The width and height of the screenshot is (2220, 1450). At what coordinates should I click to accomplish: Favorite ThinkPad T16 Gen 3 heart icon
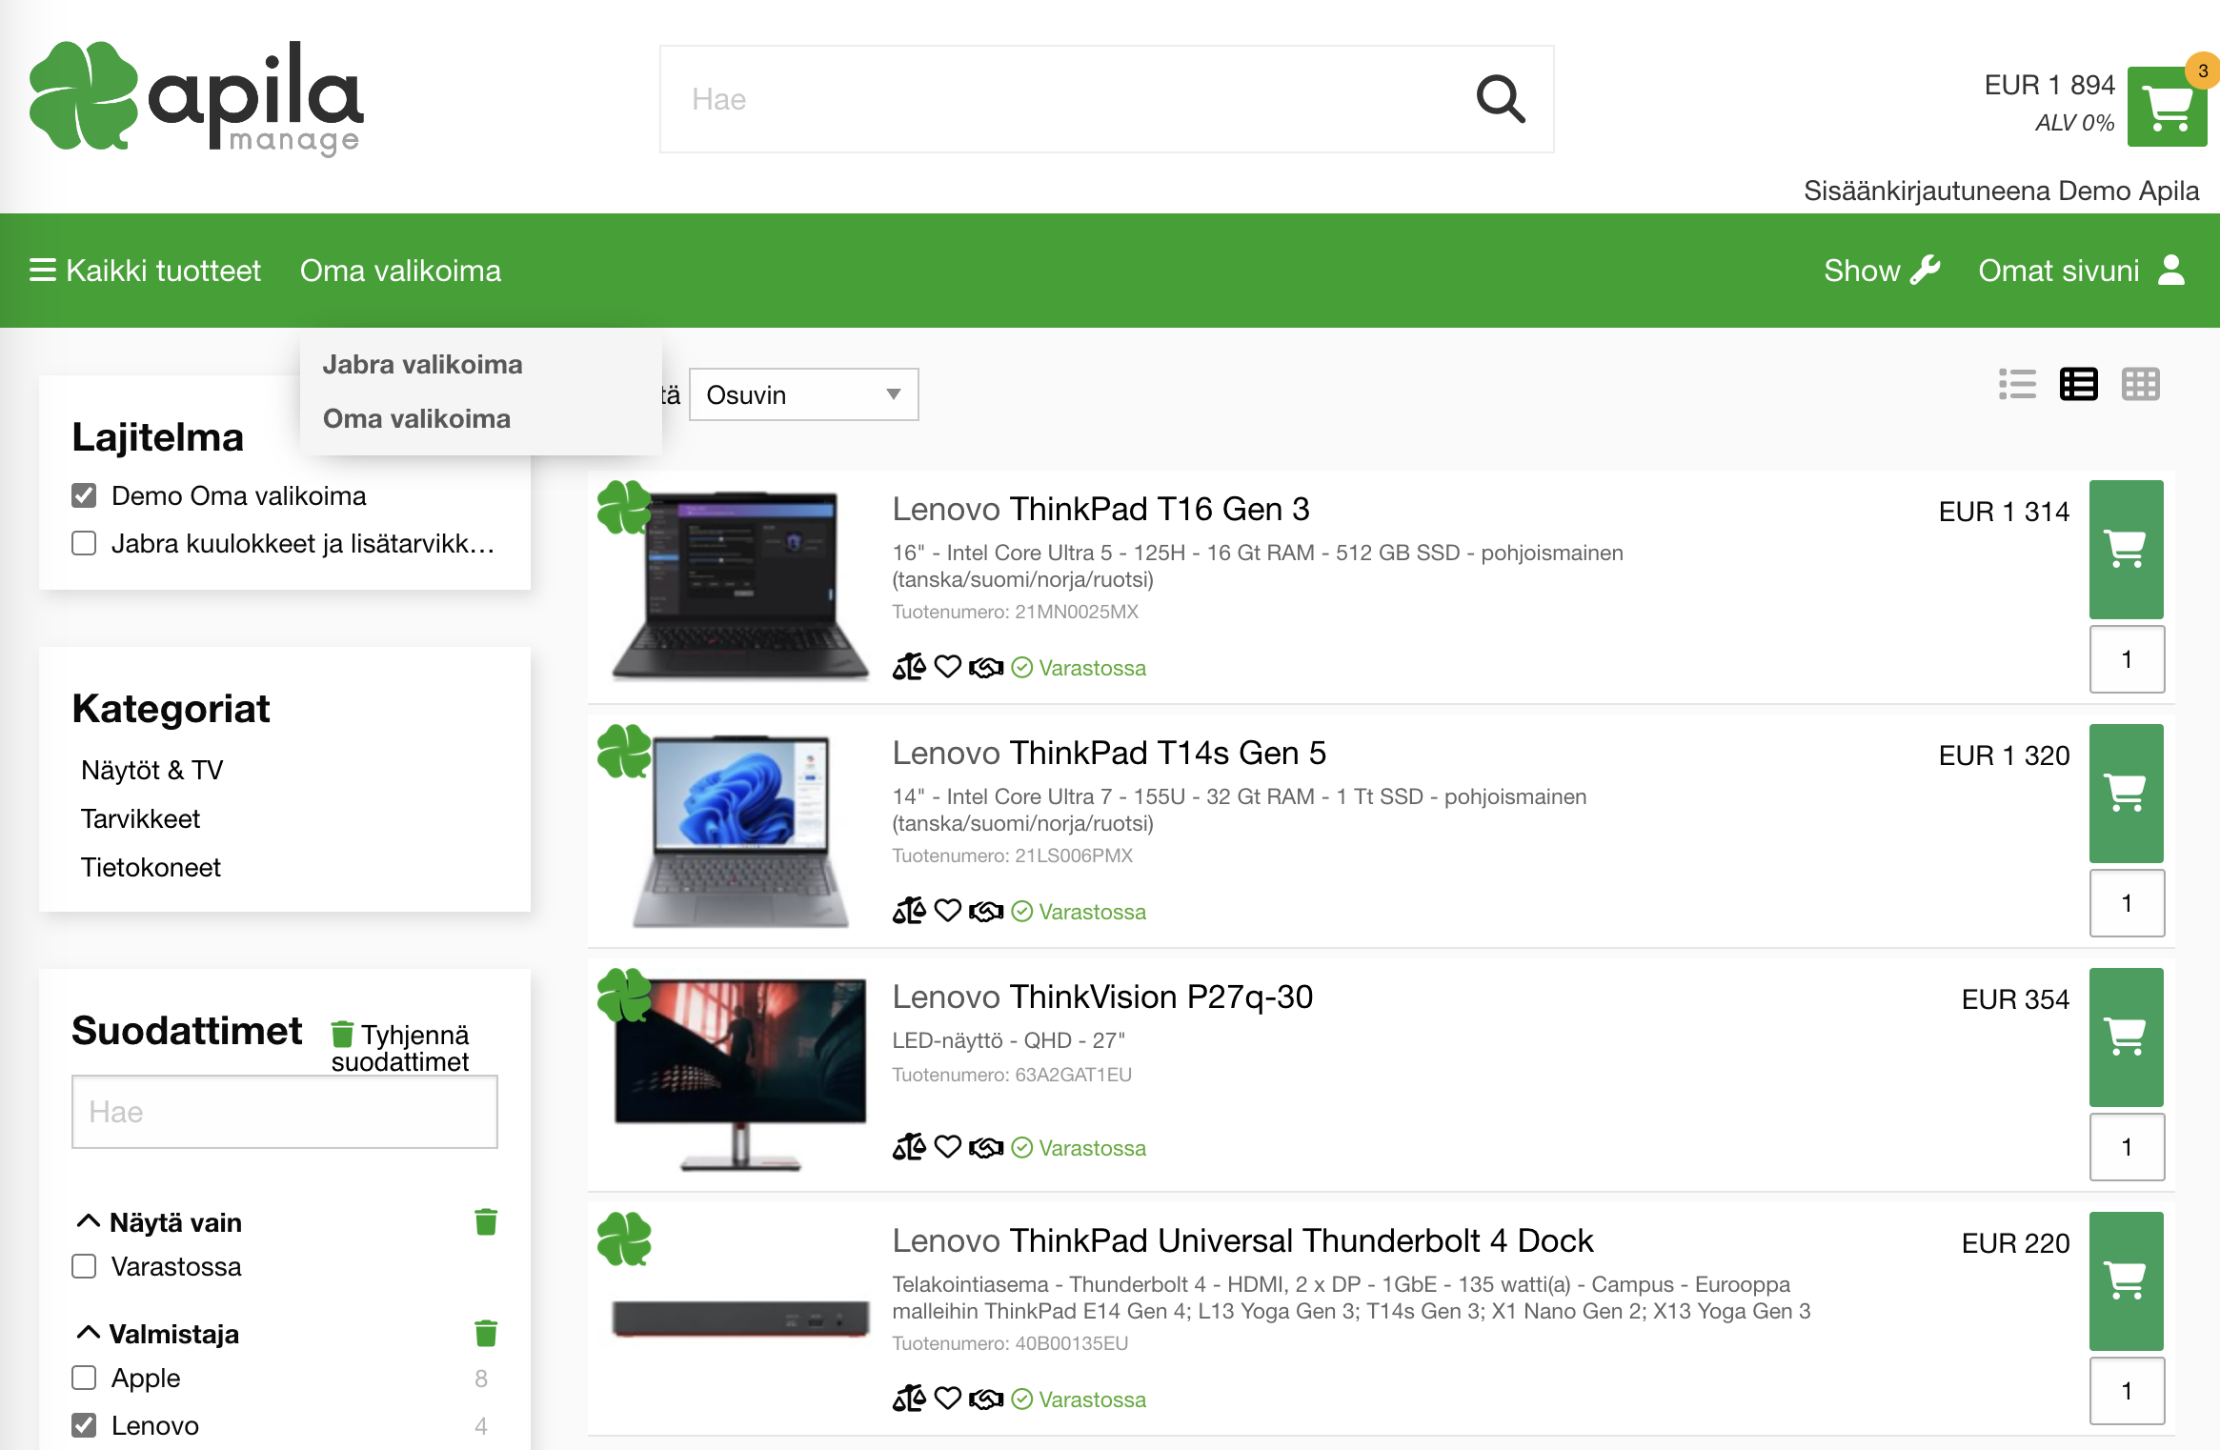coord(947,667)
